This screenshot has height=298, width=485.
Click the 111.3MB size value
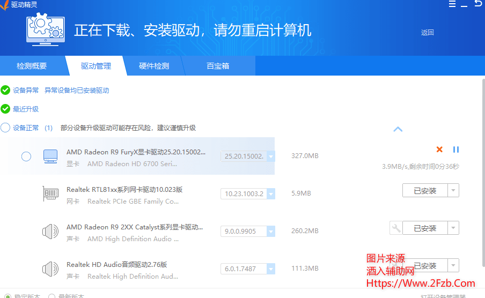(305, 269)
